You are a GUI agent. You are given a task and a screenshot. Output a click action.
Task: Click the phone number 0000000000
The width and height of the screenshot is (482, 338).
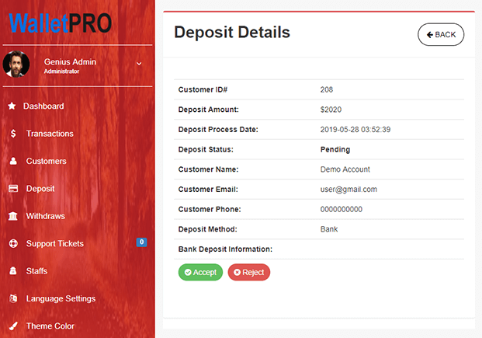coord(342,209)
